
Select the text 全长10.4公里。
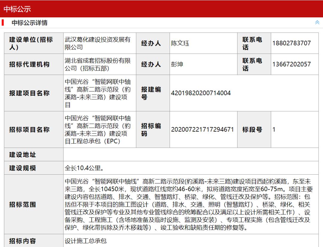tap(84, 168)
